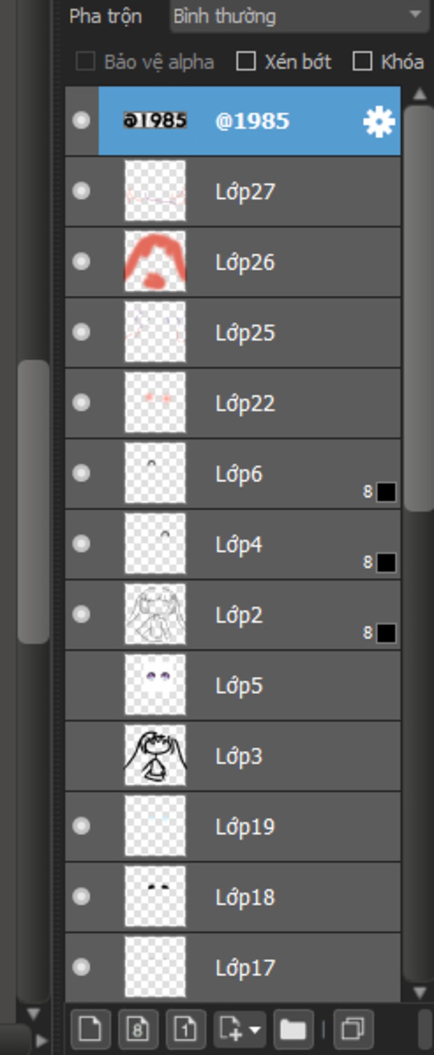This screenshot has height=1055, width=434.
Task: Click the black color swatch on Lớp6
Action: click(386, 492)
